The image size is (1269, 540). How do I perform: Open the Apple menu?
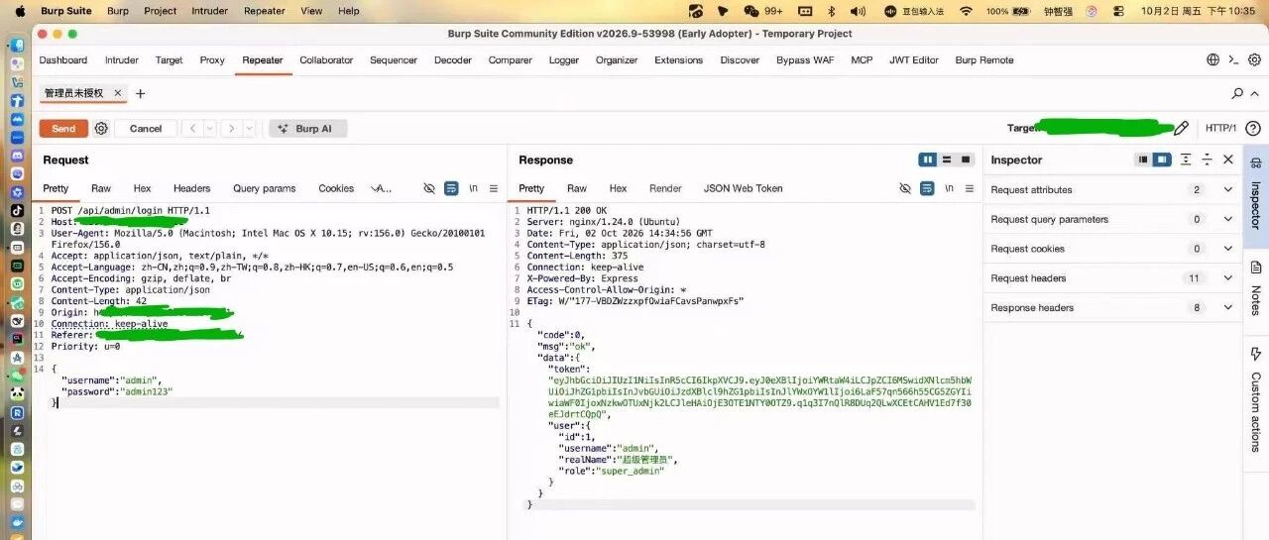coord(19,11)
